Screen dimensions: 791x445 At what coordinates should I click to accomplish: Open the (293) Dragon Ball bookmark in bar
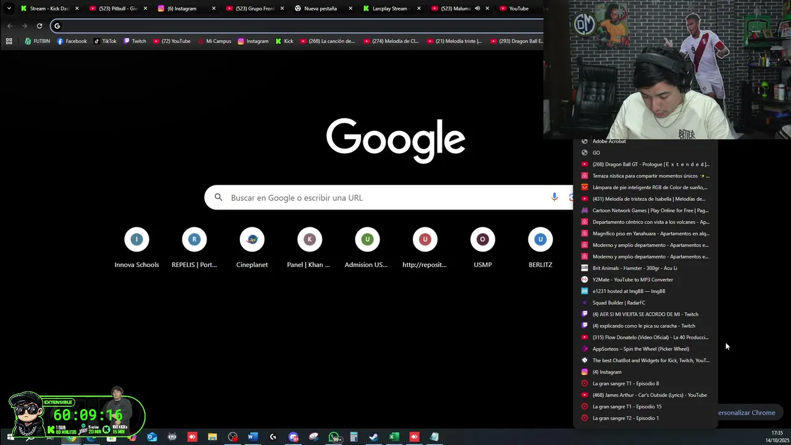(x=516, y=41)
